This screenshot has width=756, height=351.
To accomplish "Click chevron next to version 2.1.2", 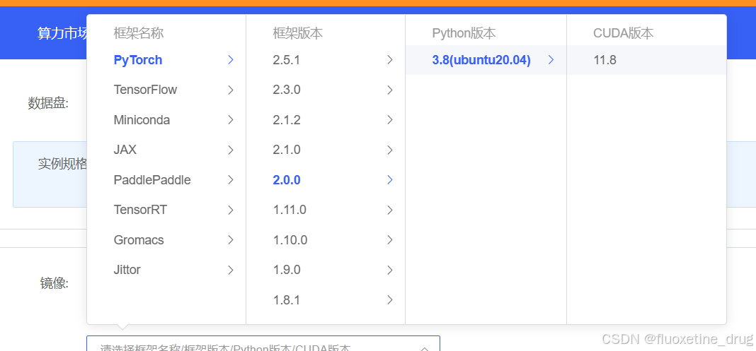I will point(390,120).
